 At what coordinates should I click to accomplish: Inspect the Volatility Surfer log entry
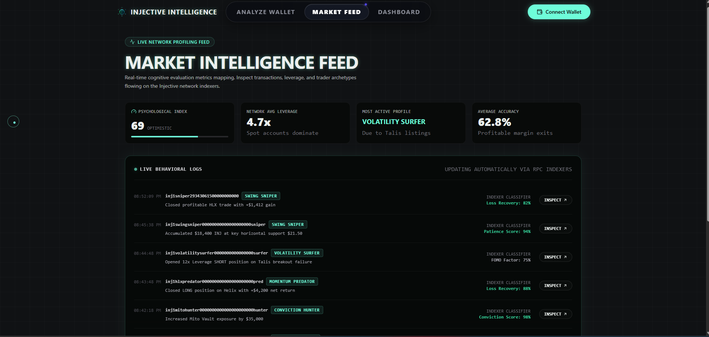(x=556, y=257)
